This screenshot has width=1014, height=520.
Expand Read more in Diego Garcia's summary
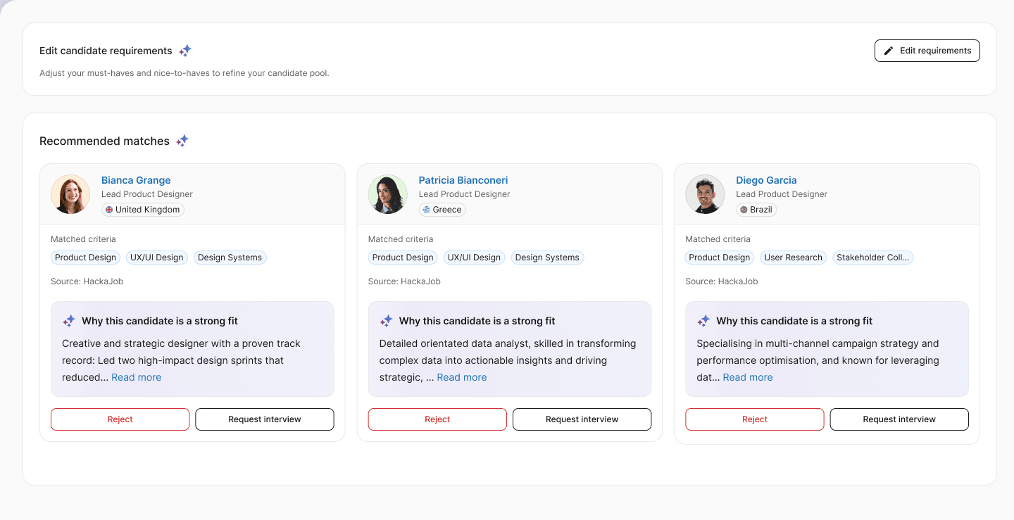pos(748,377)
